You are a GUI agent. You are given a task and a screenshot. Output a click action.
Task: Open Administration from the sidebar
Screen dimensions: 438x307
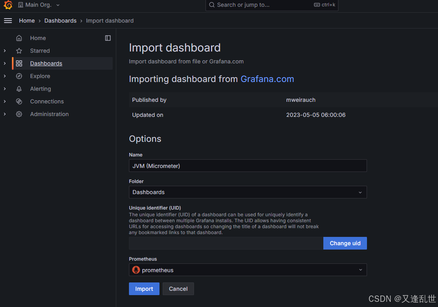coord(50,114)
